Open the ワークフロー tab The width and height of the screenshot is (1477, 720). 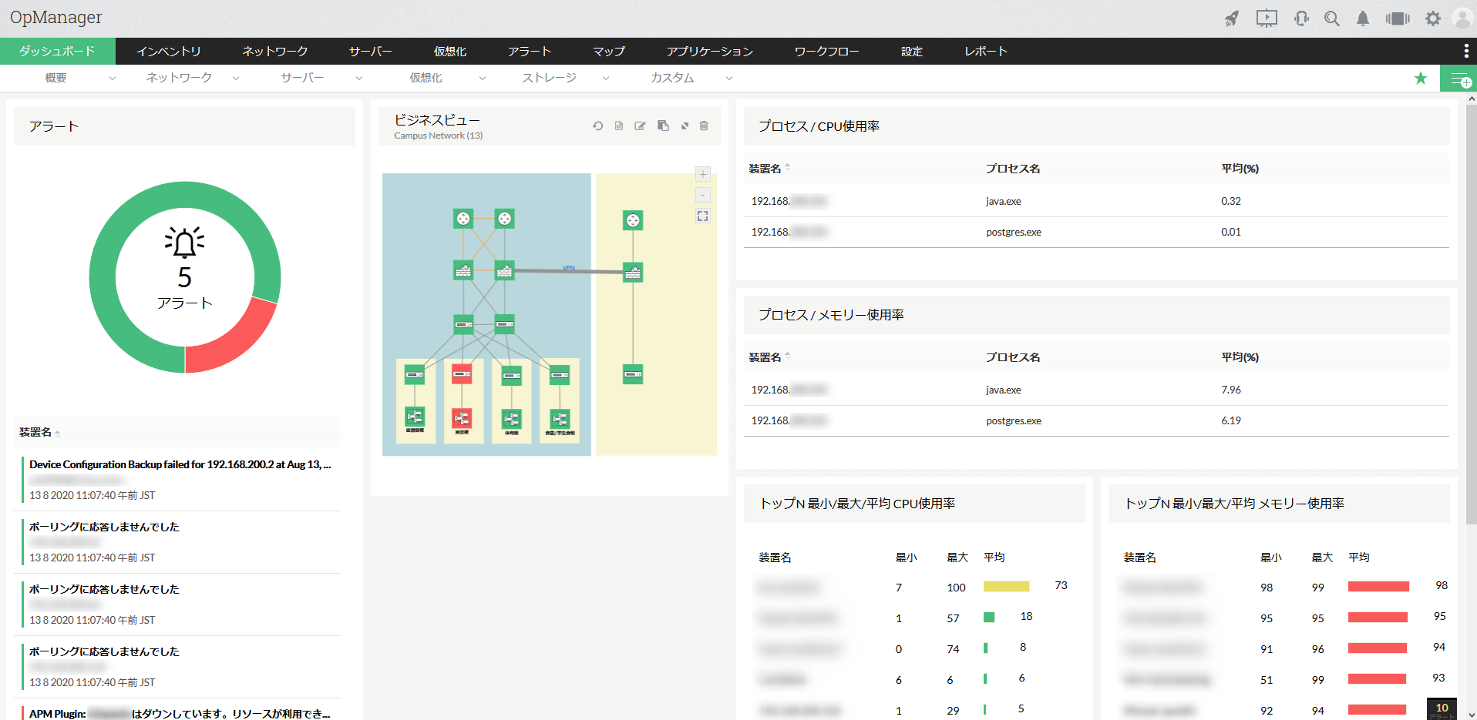tap(827, 51)
